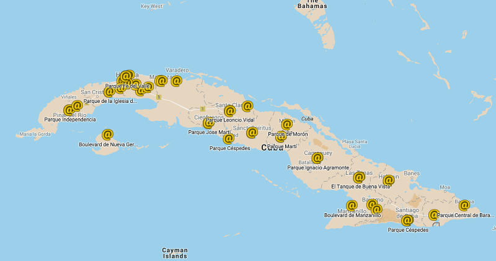
Task: Click the Playa Santa Lucía label
Action: [355, 144]
